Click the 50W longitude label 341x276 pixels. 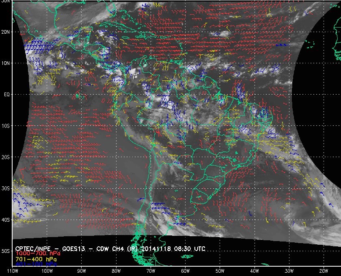(220, 271)
